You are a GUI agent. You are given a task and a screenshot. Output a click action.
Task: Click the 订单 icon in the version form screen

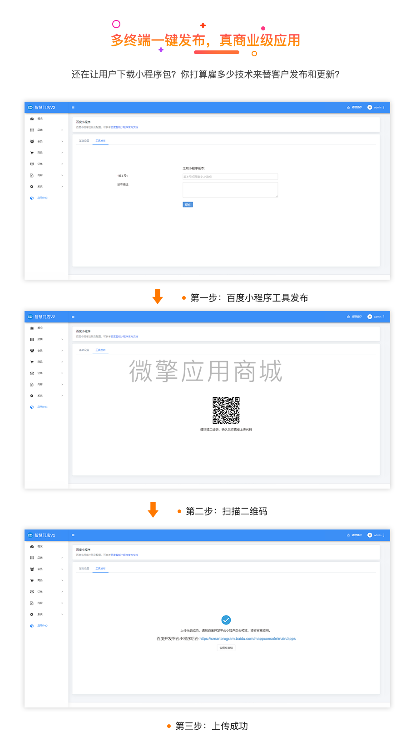coord(32,164)
